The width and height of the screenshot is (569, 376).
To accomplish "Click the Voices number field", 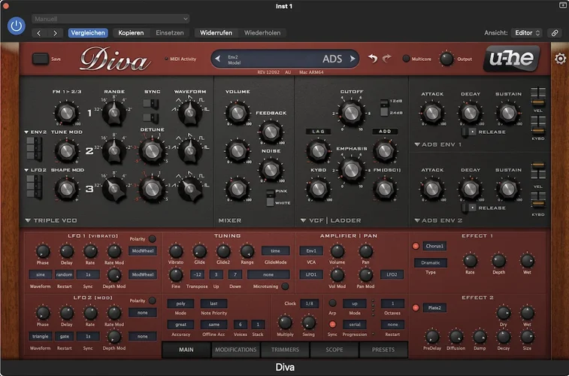I will pyautogui.click(x=240, y=323).
